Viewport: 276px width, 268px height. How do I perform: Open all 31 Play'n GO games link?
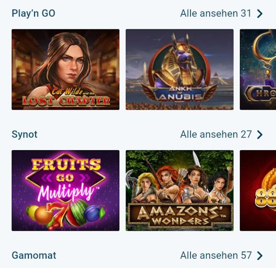(216, 14)
